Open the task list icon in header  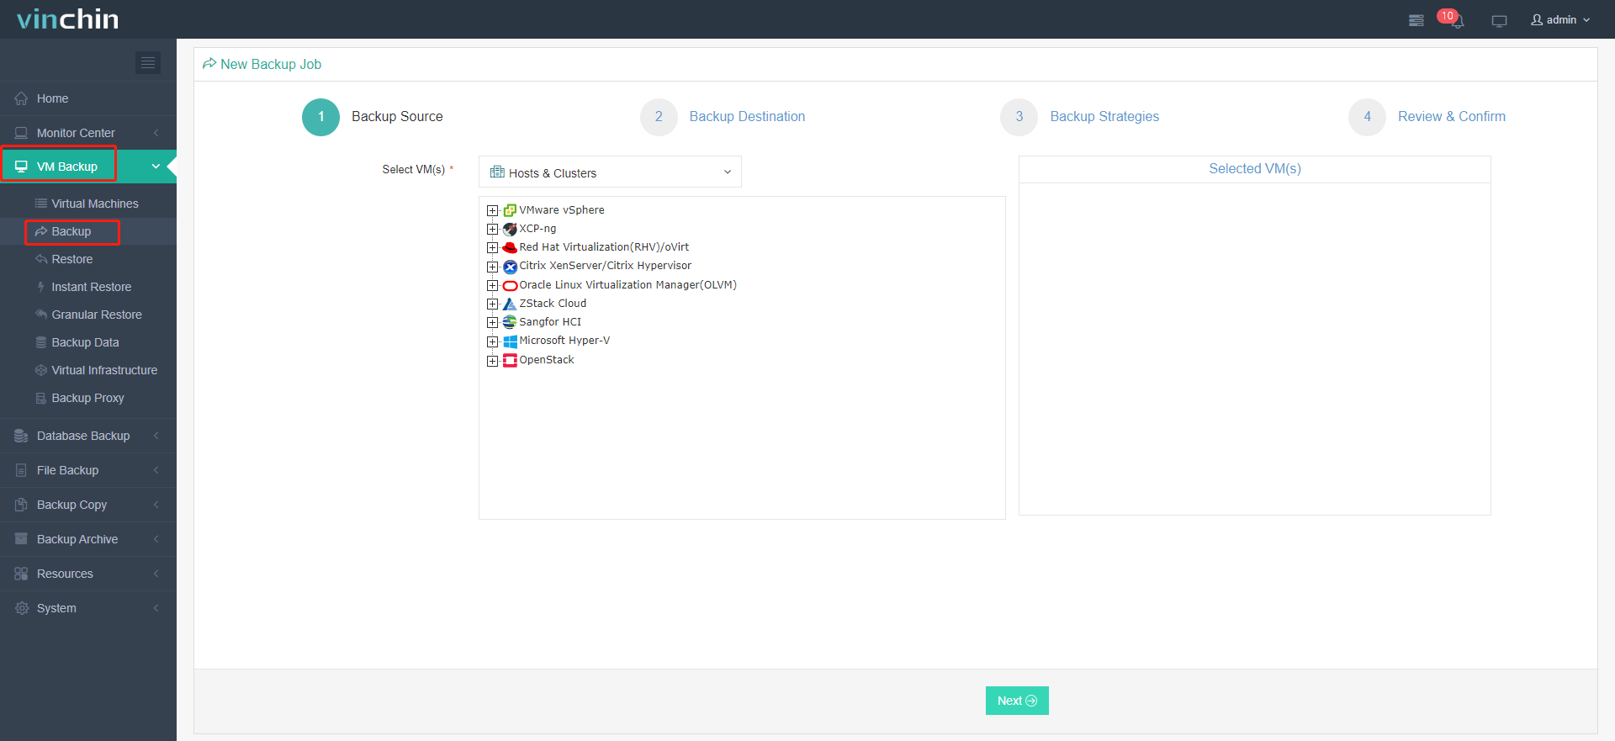[1416, 20]
